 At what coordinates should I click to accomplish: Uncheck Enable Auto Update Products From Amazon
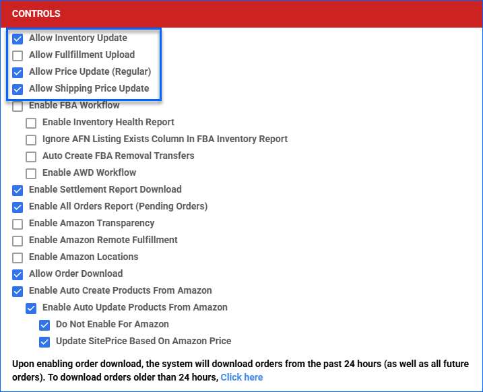click(31, 308)
